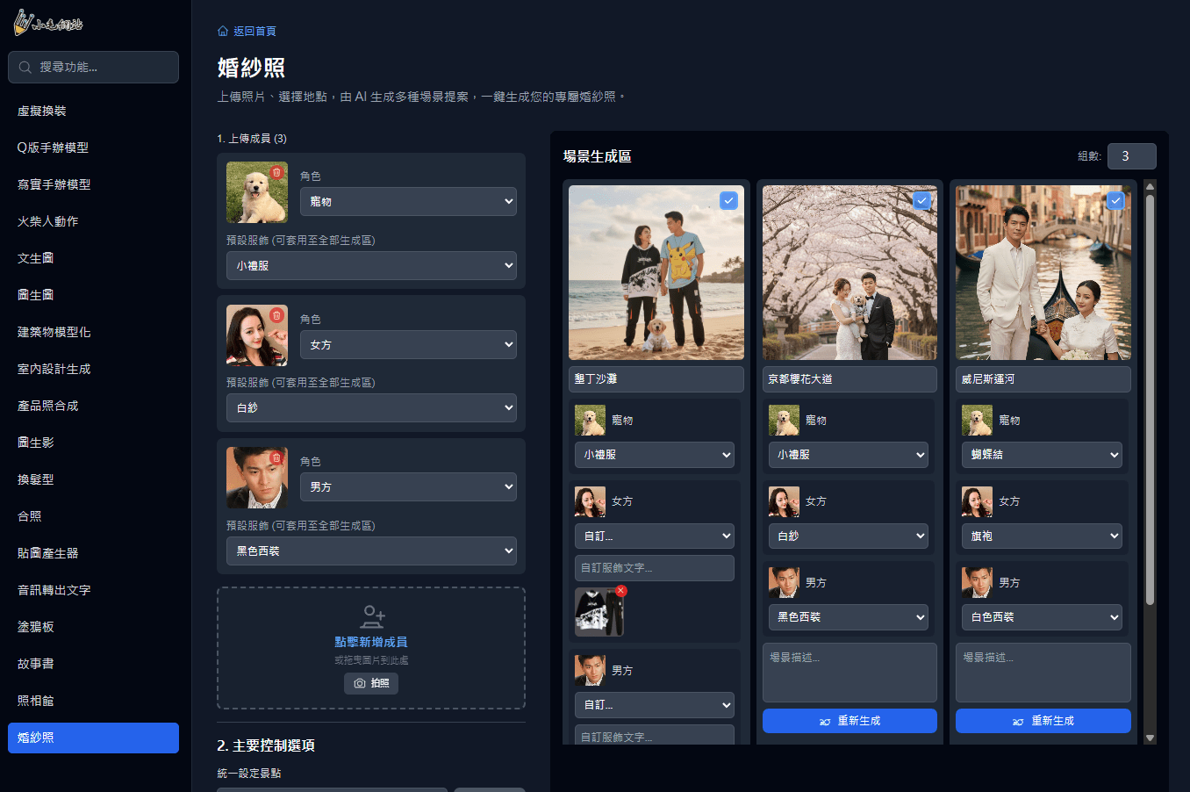Uncheck the 京都櫻花大道 scene selection
Screen dimensions: 1190x792
[921, 200]
